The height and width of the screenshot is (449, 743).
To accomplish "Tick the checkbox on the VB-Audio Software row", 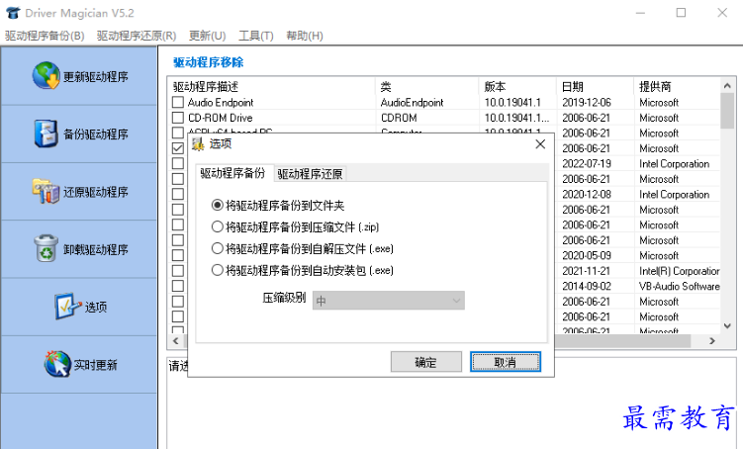I will 178,286.
